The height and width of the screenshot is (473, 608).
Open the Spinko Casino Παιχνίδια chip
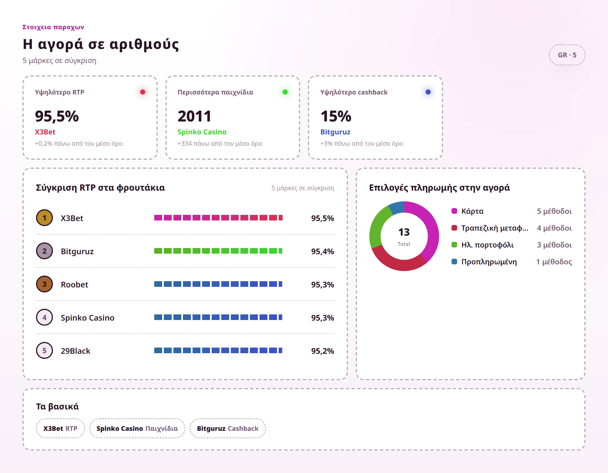(137, 429)
